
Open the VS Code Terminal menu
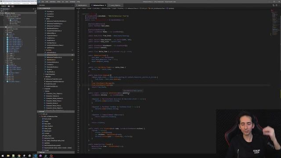coord(72,2)
